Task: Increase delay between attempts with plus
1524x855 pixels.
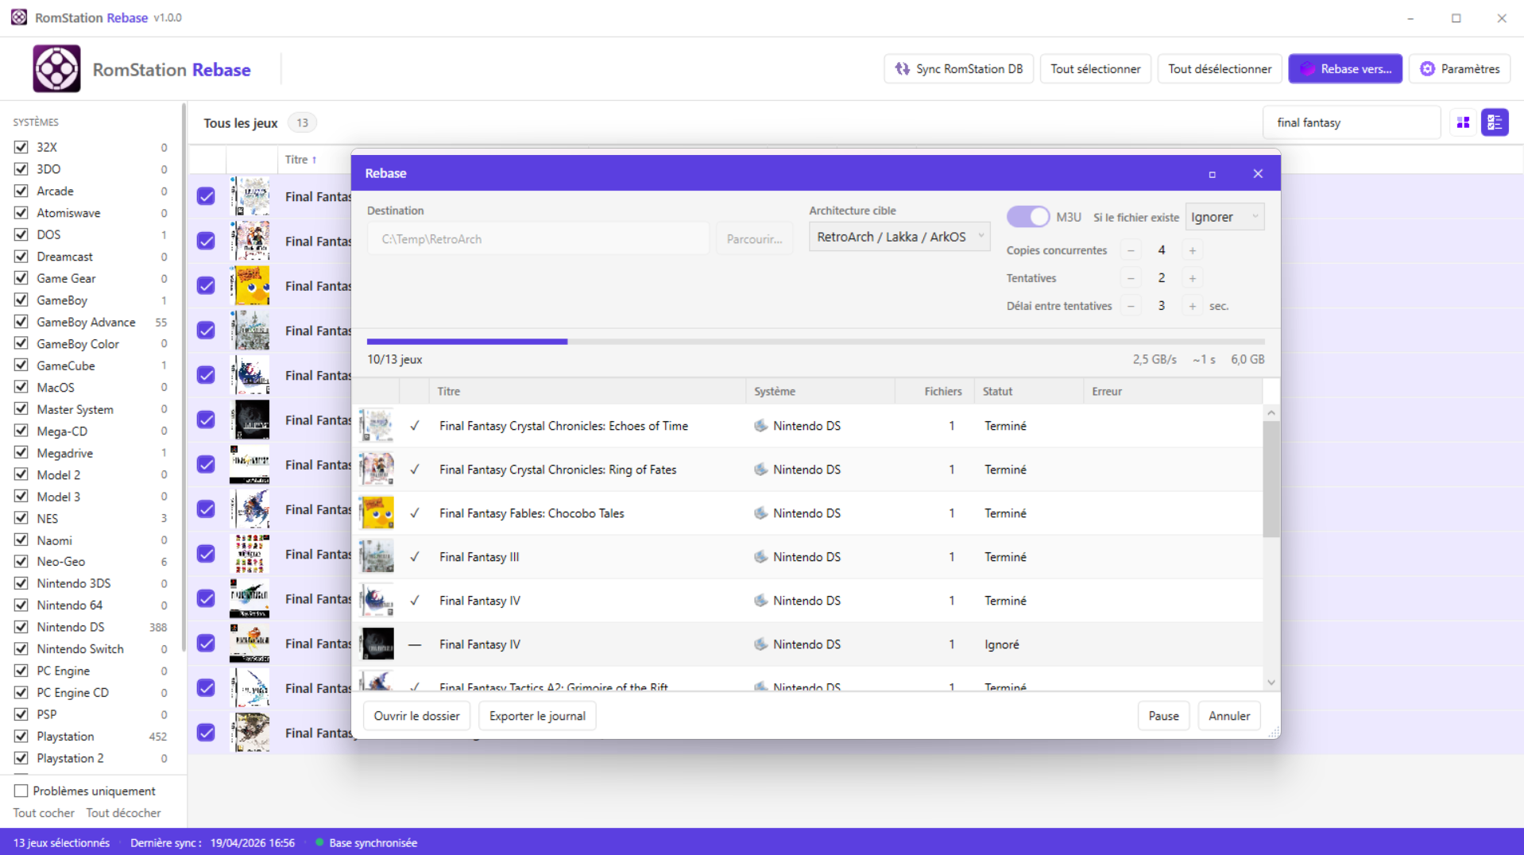Action: tap(1192, 306)
